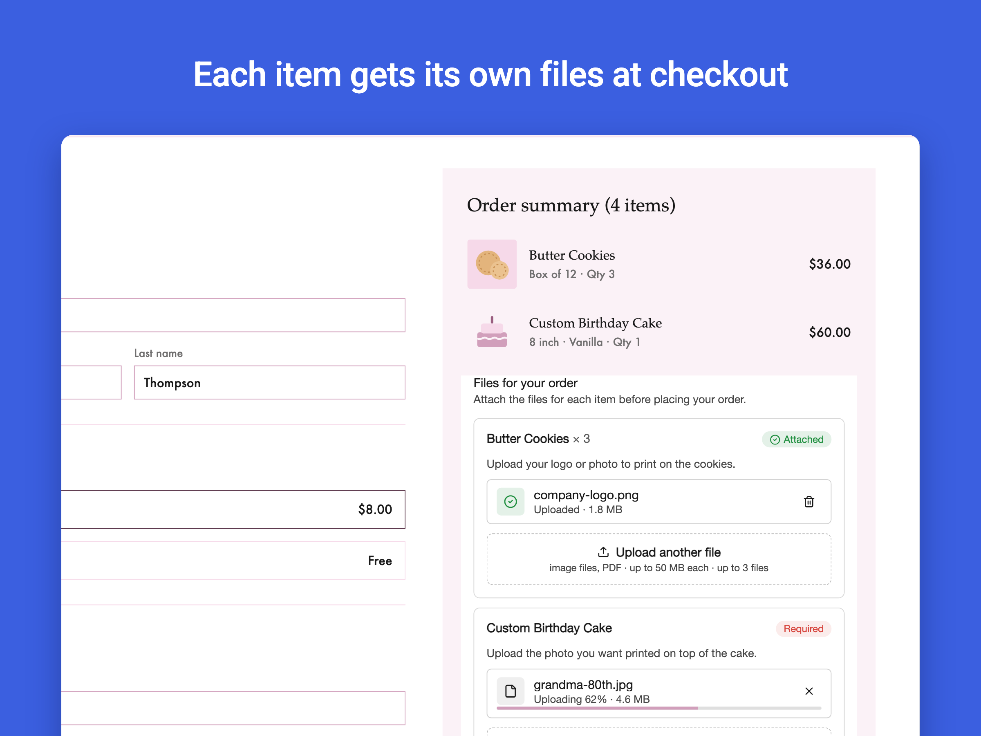Click the grandma-80th.jpg file name
This screenshot has width=981, height=736.
pyautogui.click(x=583, y=684)
